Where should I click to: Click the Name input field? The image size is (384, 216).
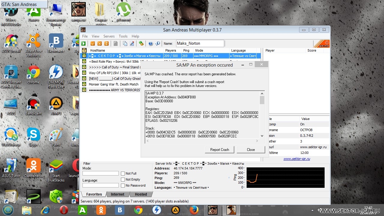click(200, 43)
